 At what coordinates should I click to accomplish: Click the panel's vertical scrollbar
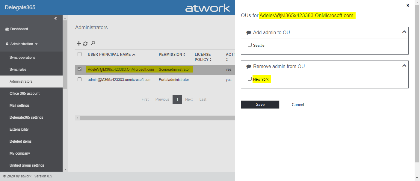[417, 84]
